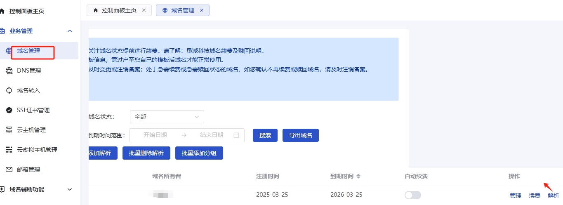Switch to the 控制面板主页 tab
Viewport: 563px width, 205px height.
coord(119,10)
